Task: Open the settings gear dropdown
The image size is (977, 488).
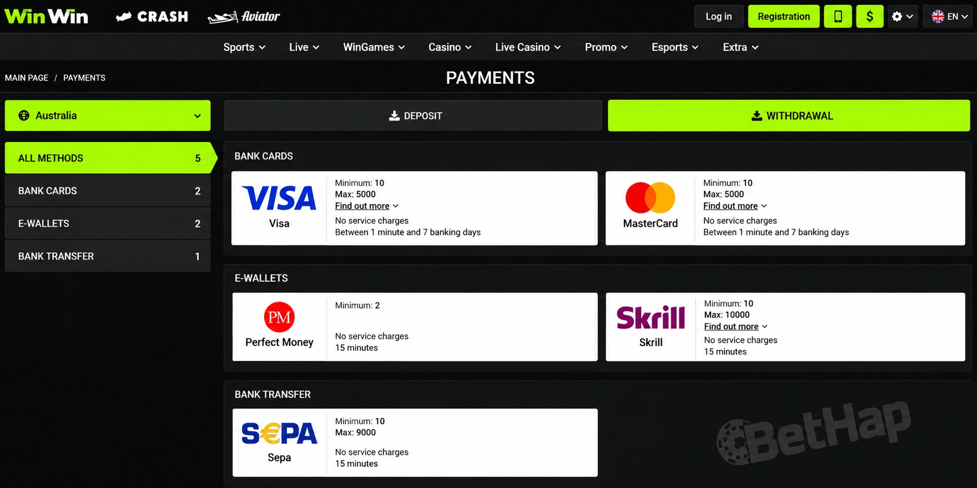Action: click(902, 17)
